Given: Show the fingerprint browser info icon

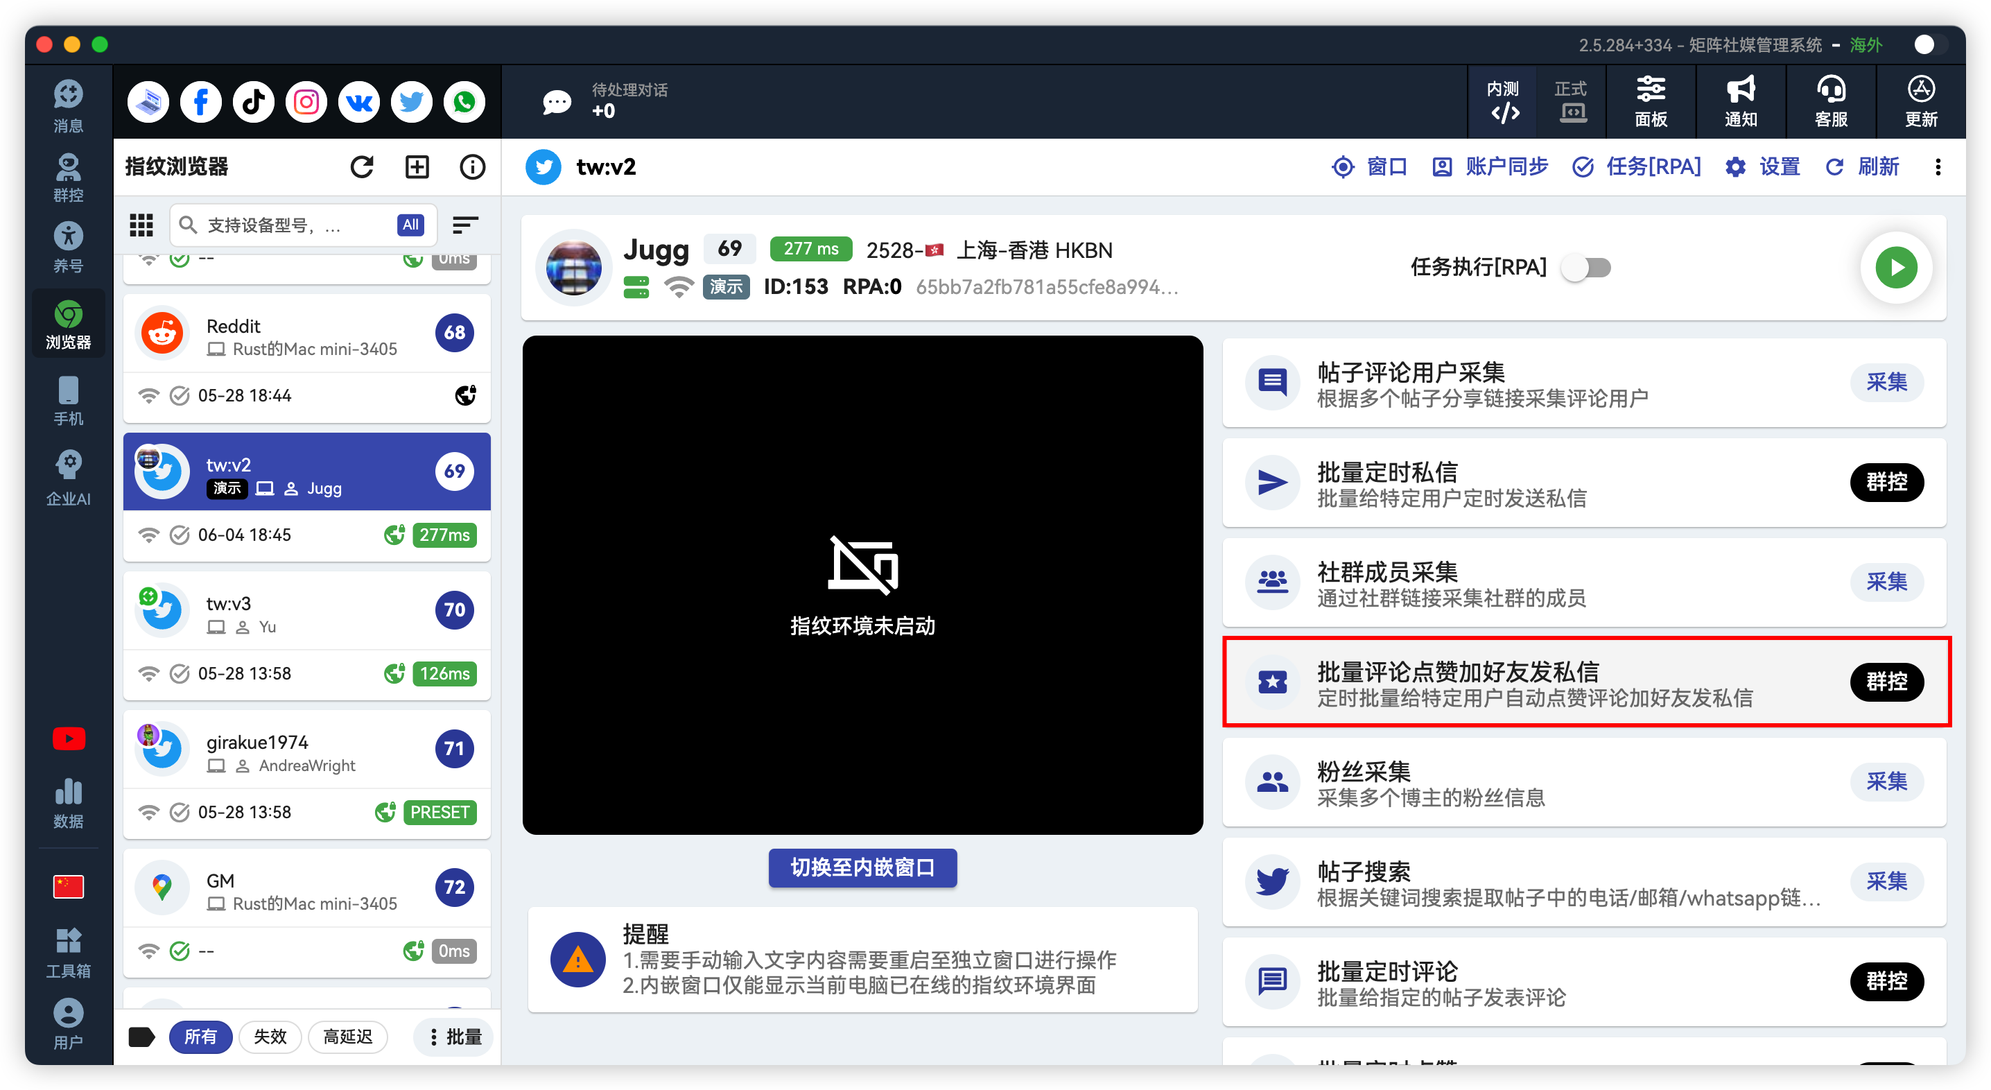Looking at the screenshot, I should [472, 167].
